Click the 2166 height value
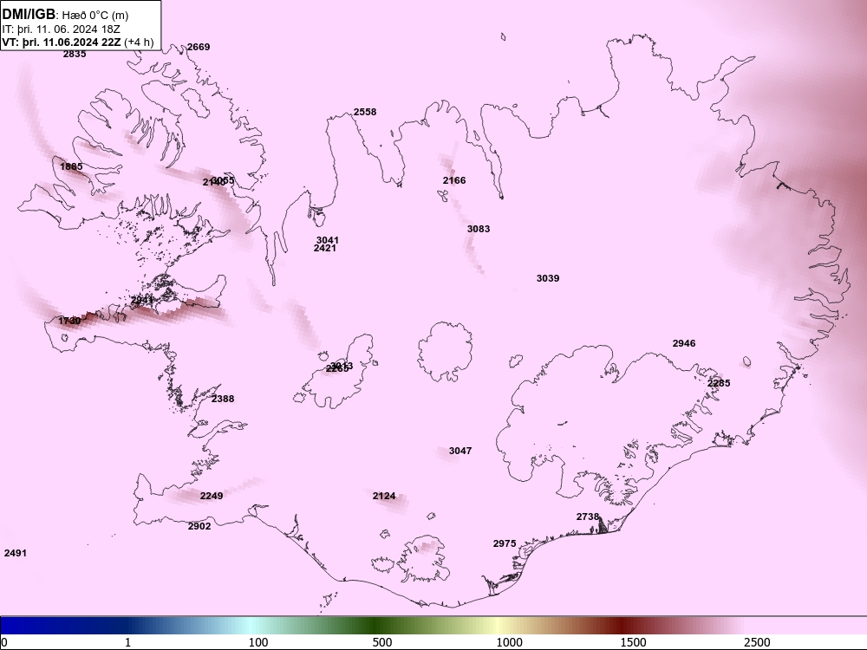Screen dimensions: 867x650 point(454,180)
